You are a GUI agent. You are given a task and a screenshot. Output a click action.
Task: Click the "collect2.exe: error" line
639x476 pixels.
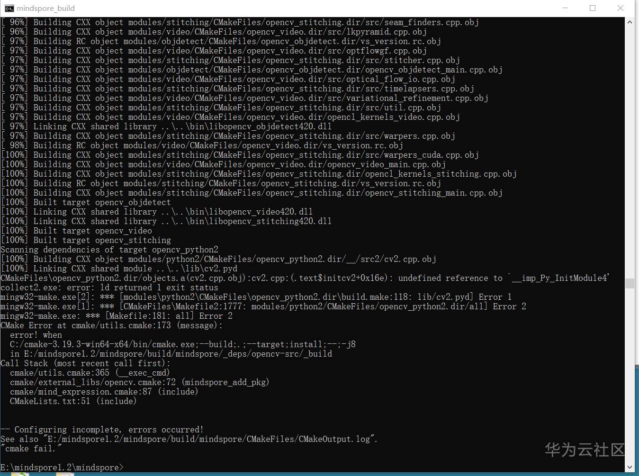click(x=109, y=287)
